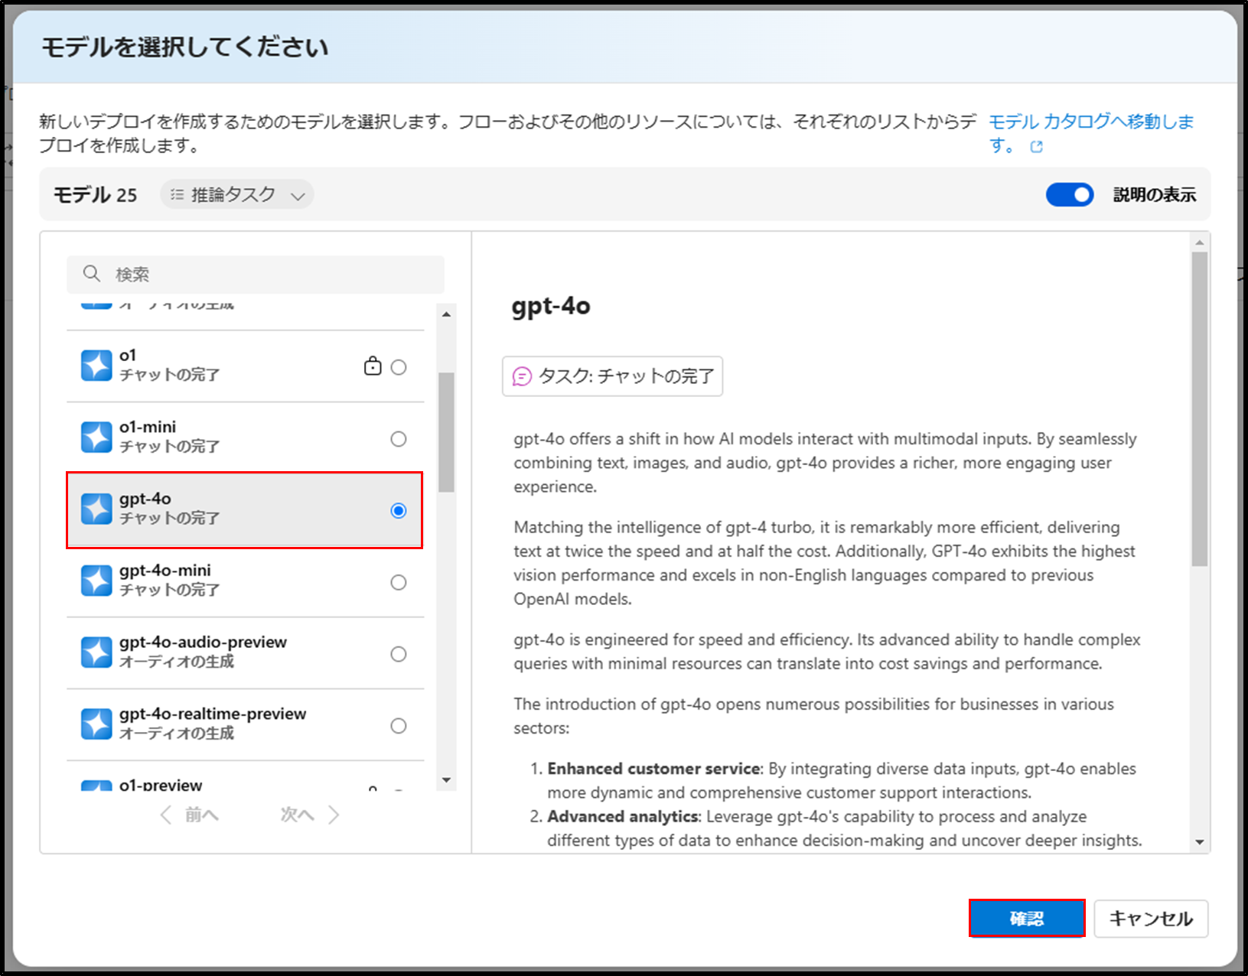
Task: Click the o1-mini model icon
Action: [x=96, y=438]
